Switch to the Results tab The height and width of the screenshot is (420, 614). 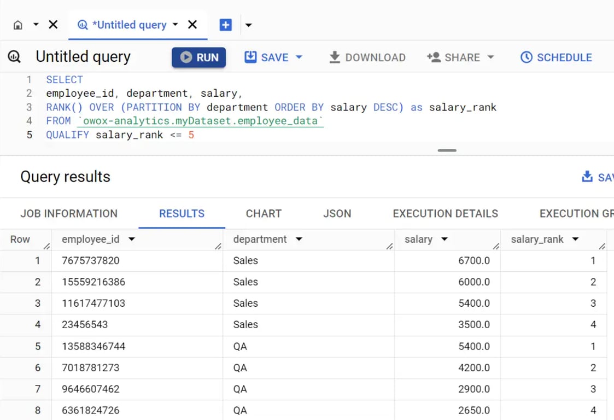pos(182,213)
